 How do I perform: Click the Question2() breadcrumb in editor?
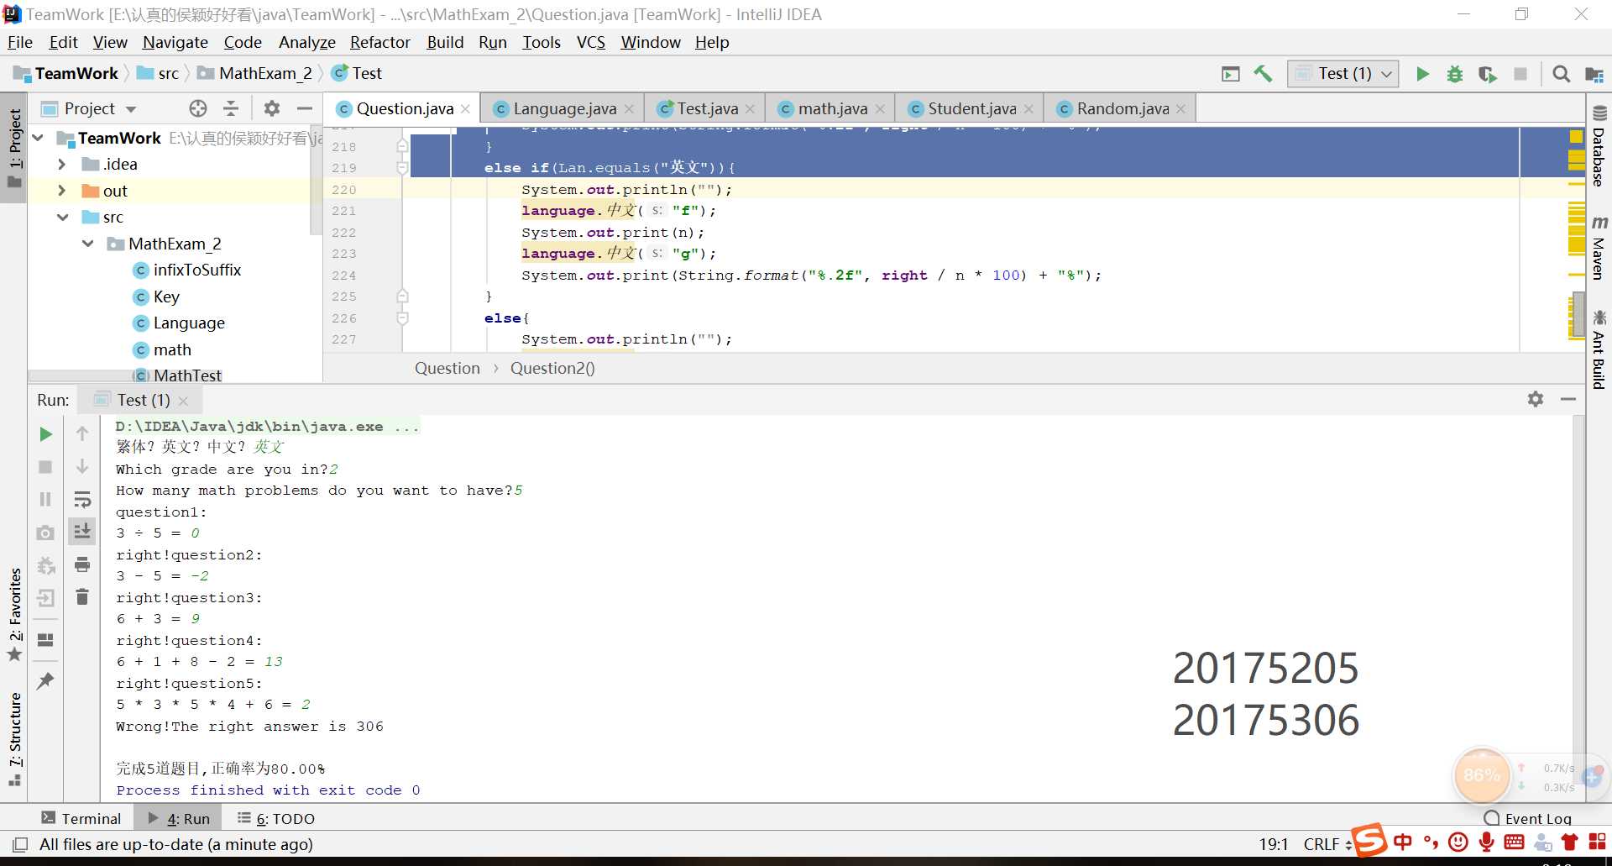(x=552, y=368)
